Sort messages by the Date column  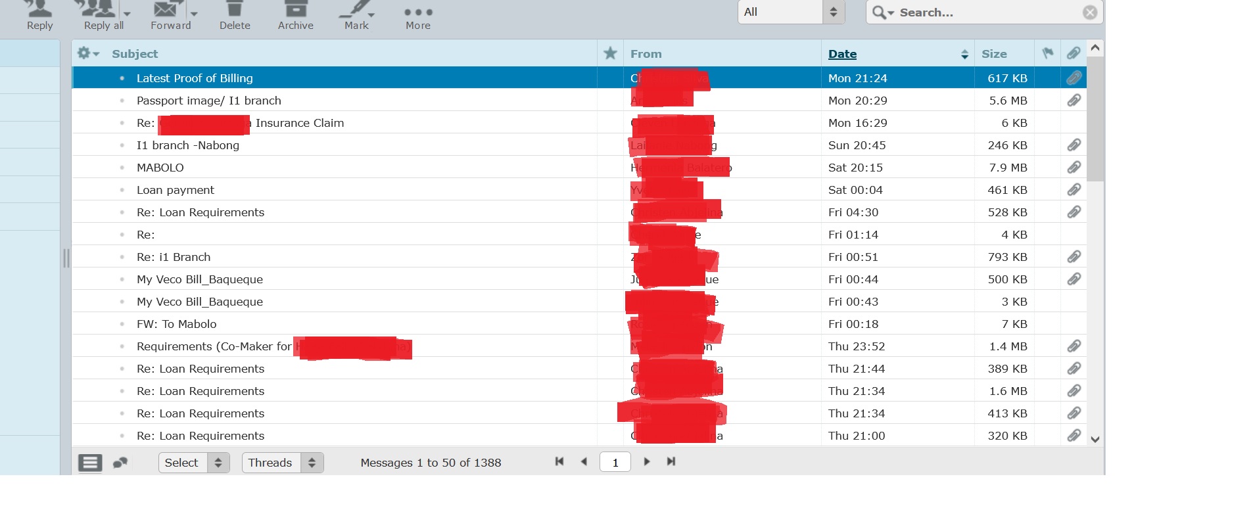coord(842,54)
